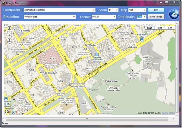Click the globe icon in the header
The image size is (182, 128).
coord(174,14)
